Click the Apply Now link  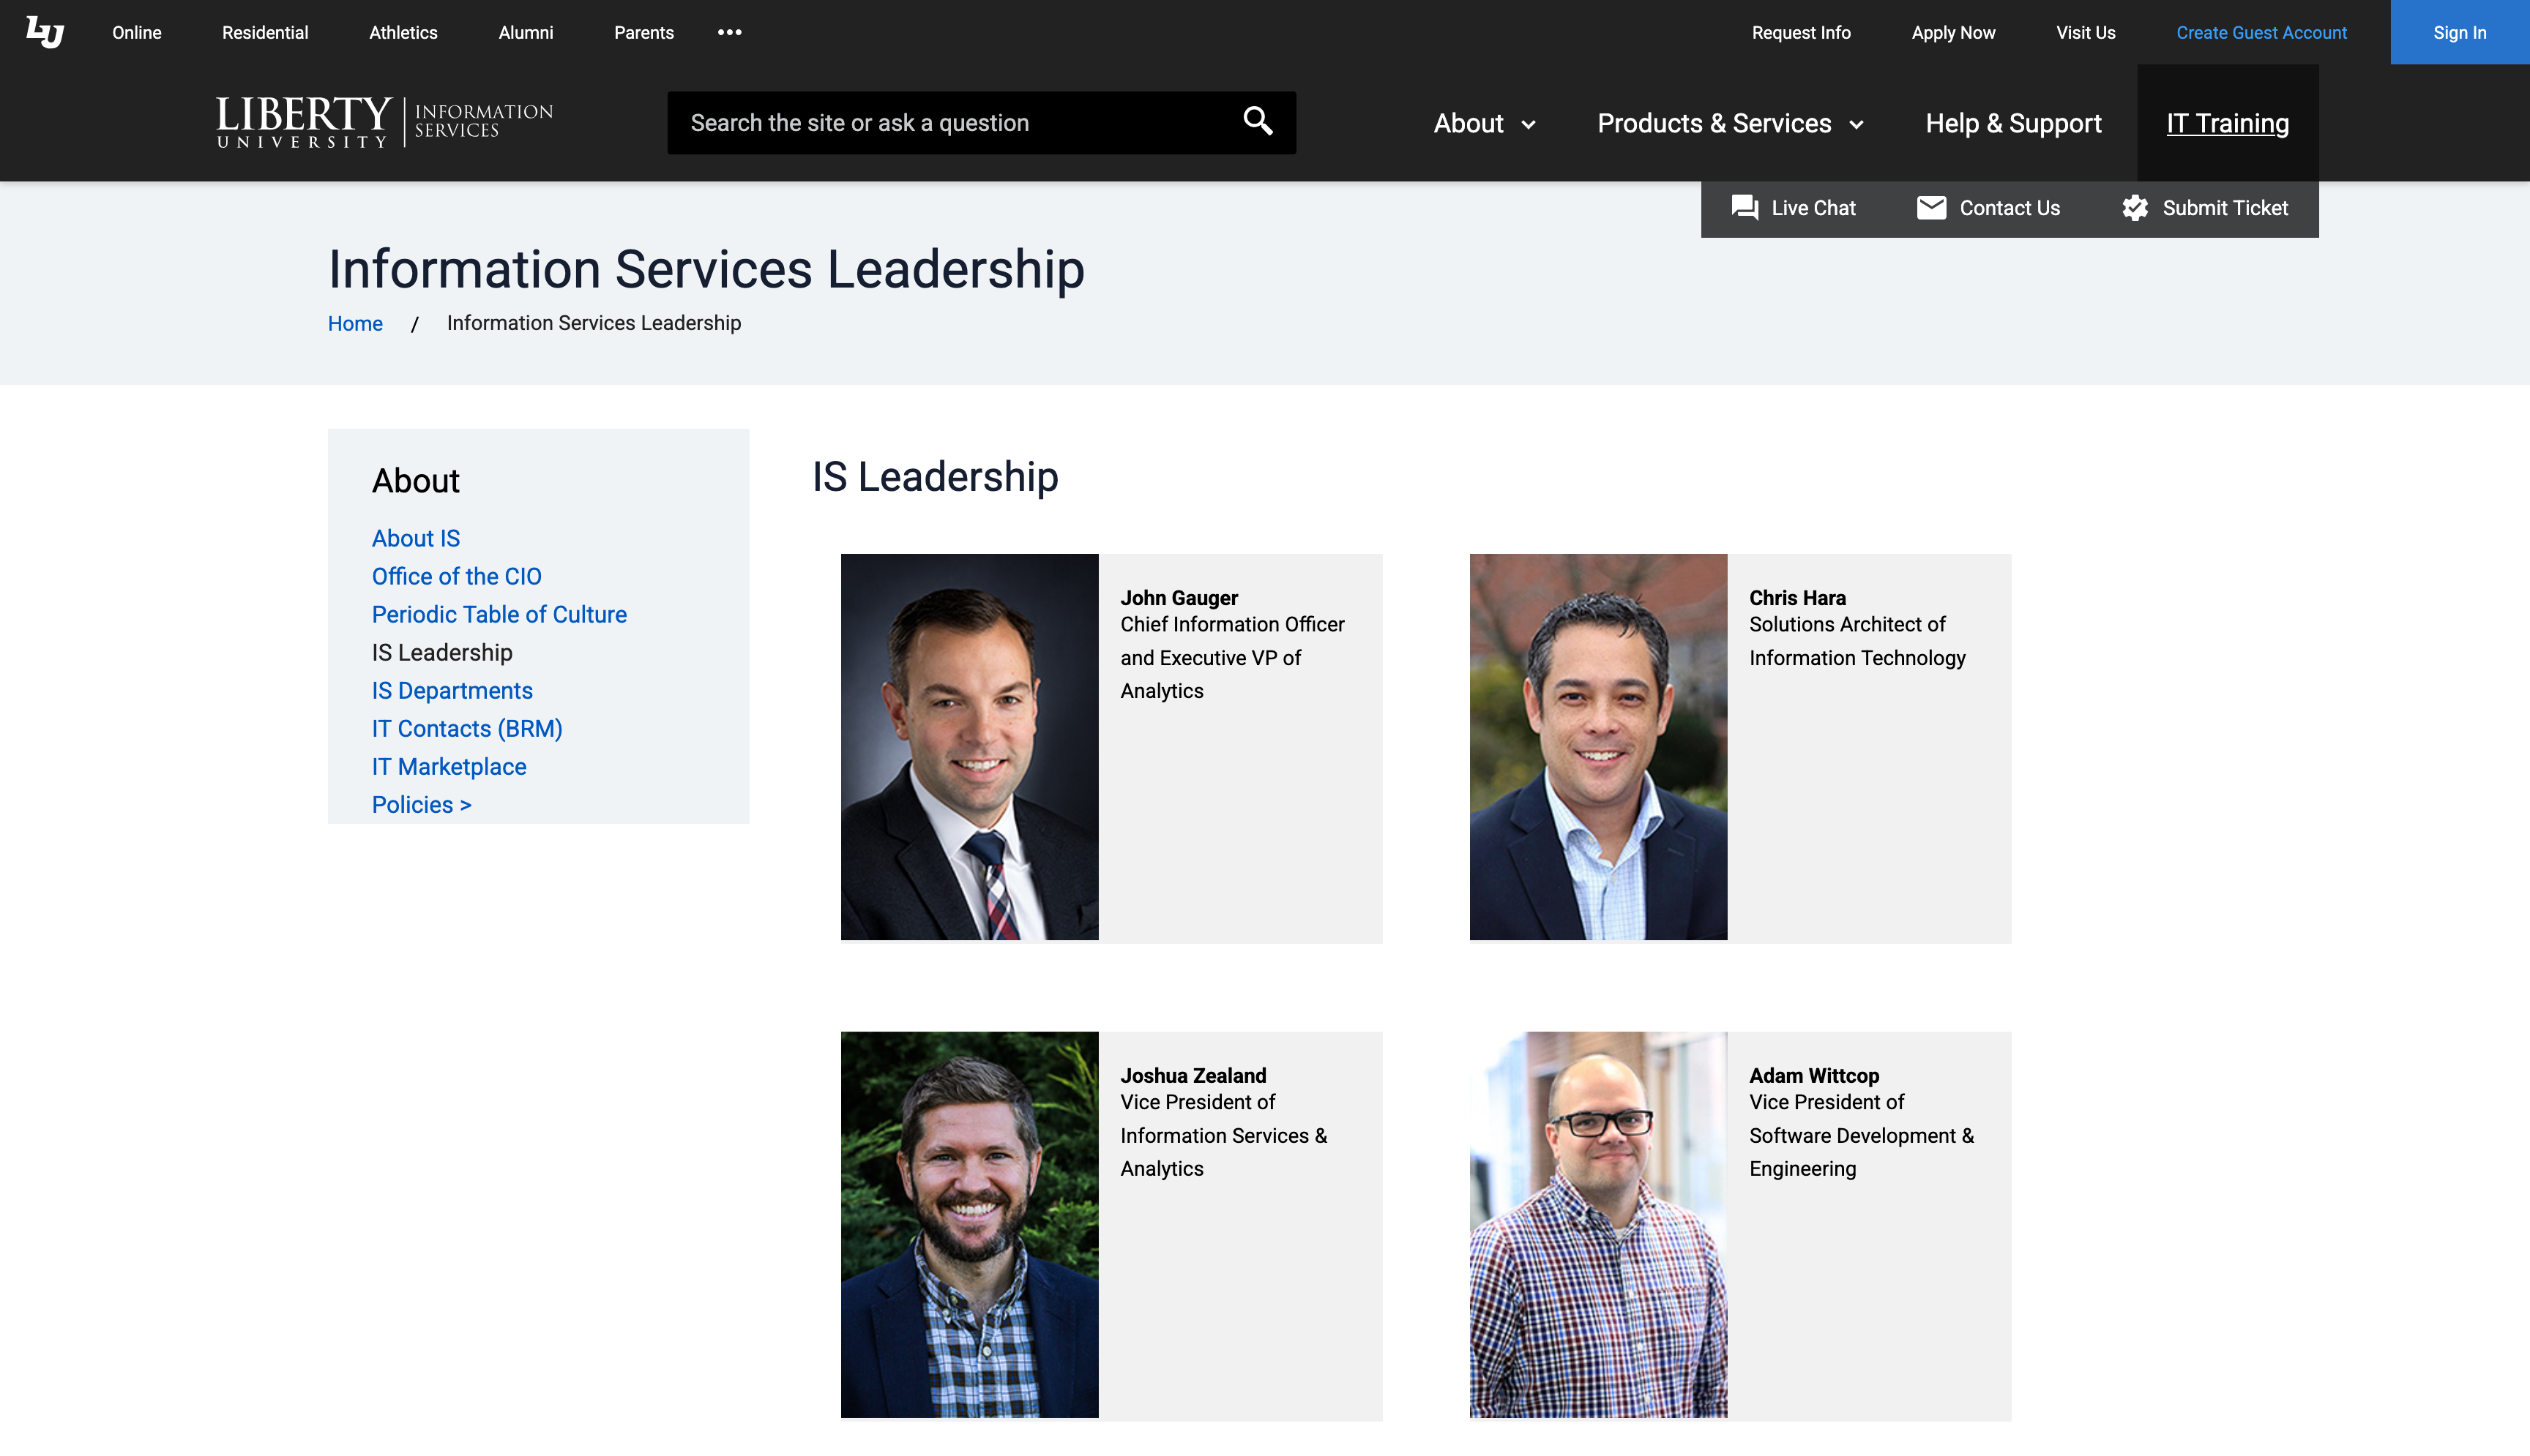pos(1953,32)
